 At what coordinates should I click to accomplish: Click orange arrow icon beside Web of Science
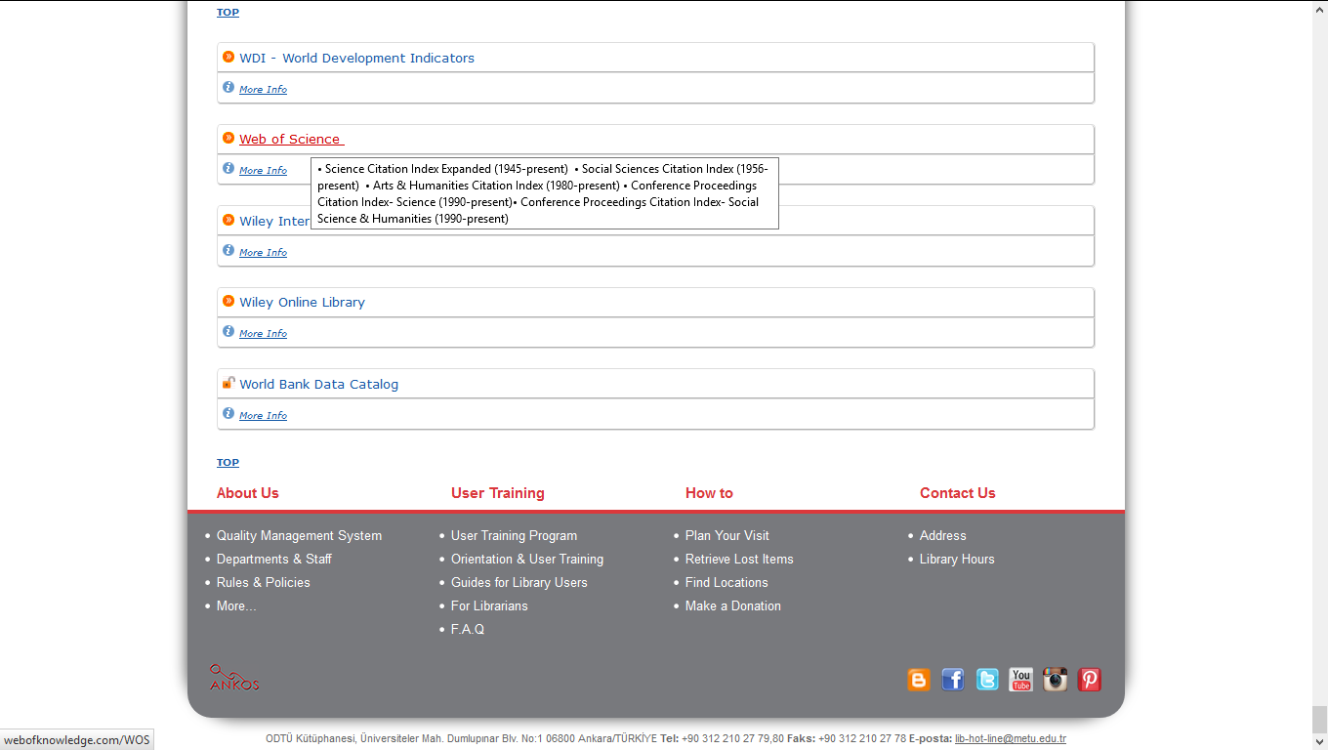point(228,138)
